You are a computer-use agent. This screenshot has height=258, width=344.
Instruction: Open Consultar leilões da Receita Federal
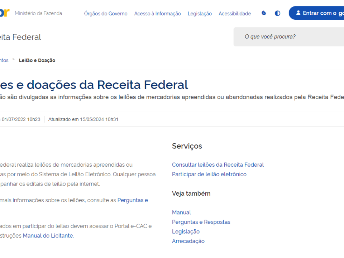(x=218, y=165)
